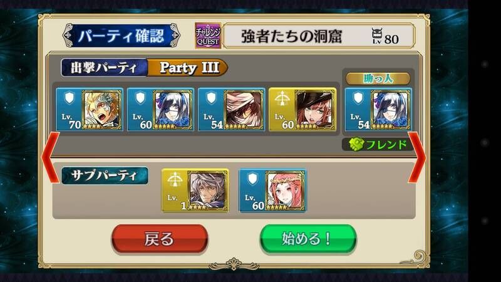Click the shield icon on the helper card
Viewport: 501px width, 282px height.
pyautogui.click(x=358, y=98)
